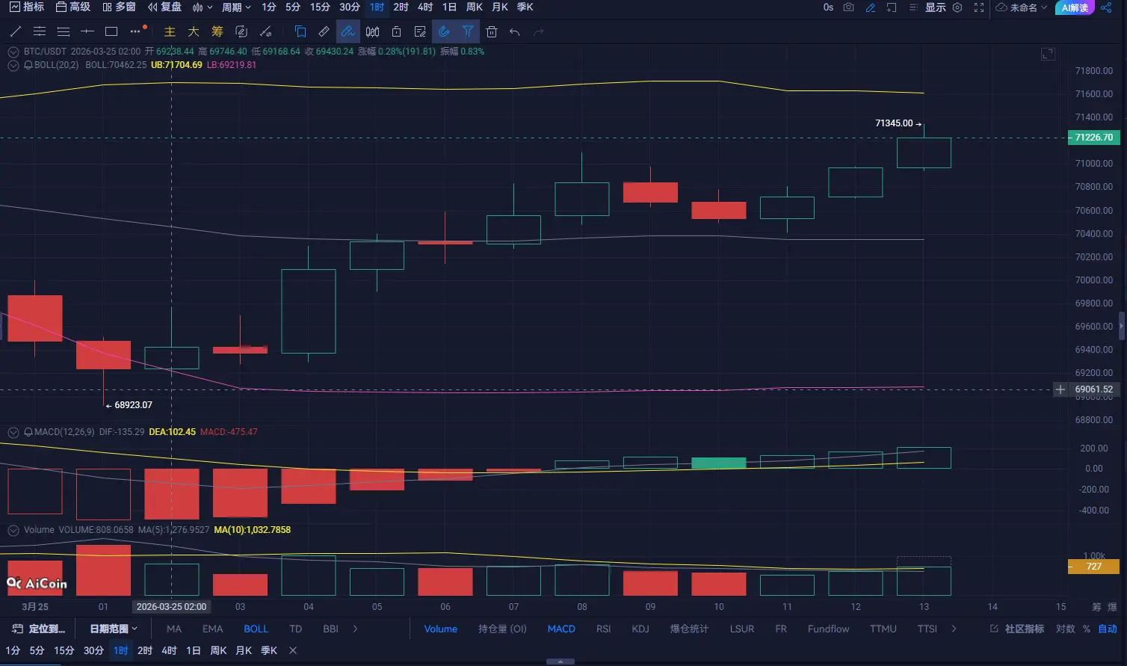The width and height of the screenshot is (1127, 666).
Task: Click the AI解读 button
Action: point(1075,7)
